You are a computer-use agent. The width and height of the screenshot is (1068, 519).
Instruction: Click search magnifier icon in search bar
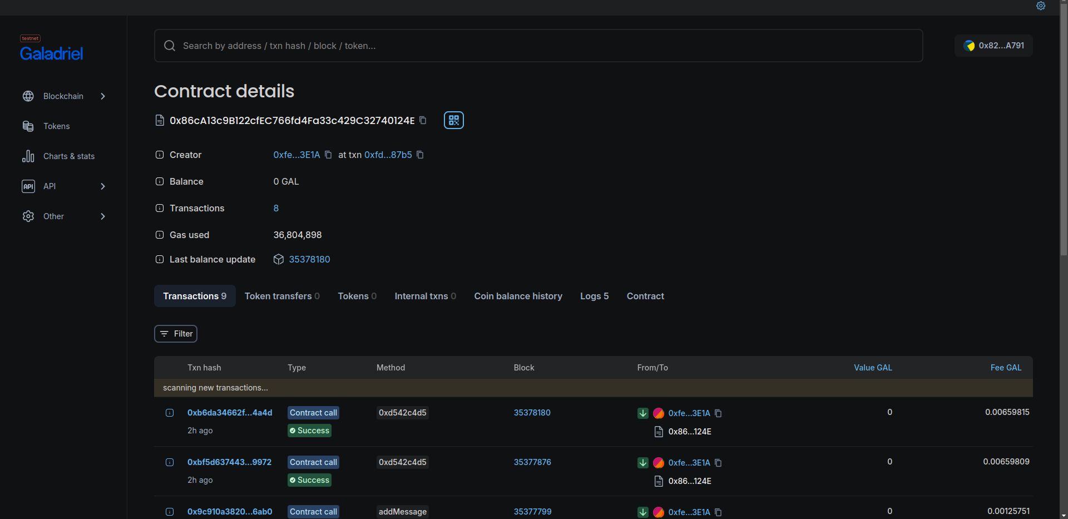pyautogui.click(x=170, y=46)
